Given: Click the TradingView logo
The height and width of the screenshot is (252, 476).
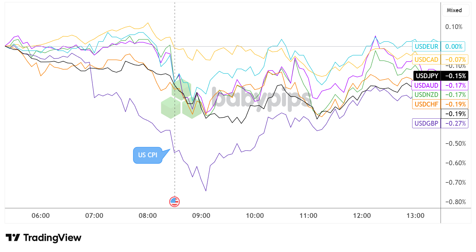Looking at the screenshot, I should click(43, 238).
